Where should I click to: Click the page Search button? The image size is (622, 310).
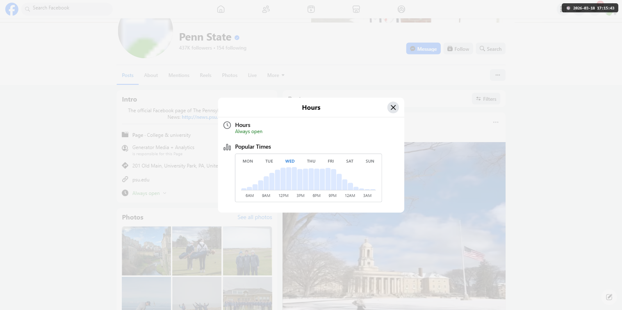point(491,49)
